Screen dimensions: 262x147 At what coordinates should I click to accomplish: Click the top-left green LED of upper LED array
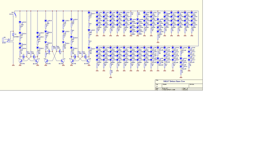point(97,13)
